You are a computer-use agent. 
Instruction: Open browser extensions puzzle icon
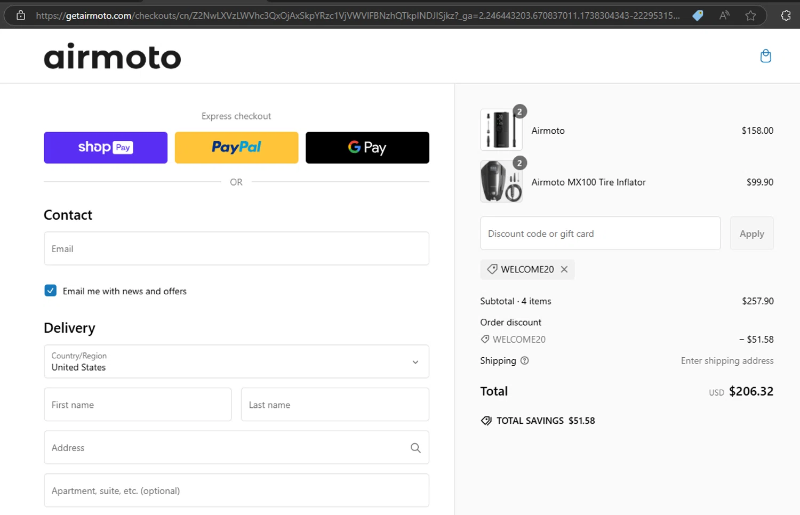(786, 15)
